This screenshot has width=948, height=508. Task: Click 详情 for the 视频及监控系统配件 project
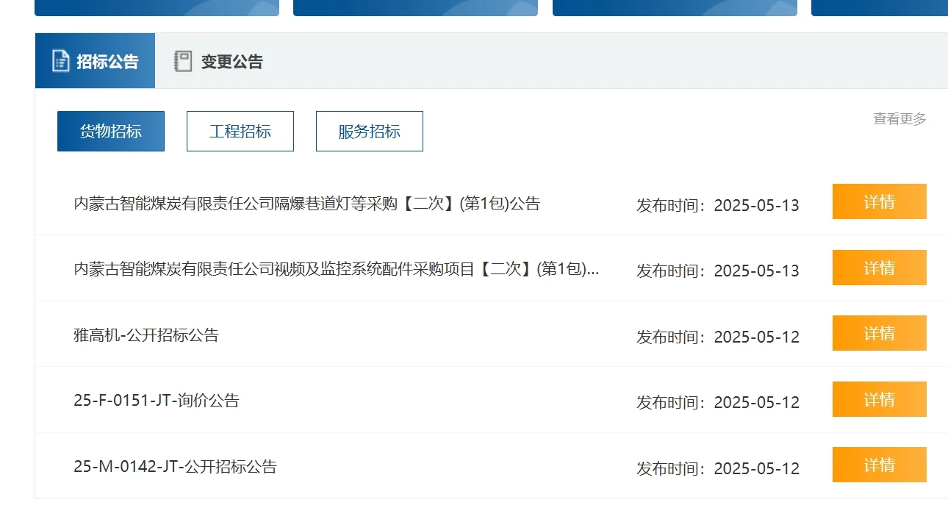coord(878,268)
